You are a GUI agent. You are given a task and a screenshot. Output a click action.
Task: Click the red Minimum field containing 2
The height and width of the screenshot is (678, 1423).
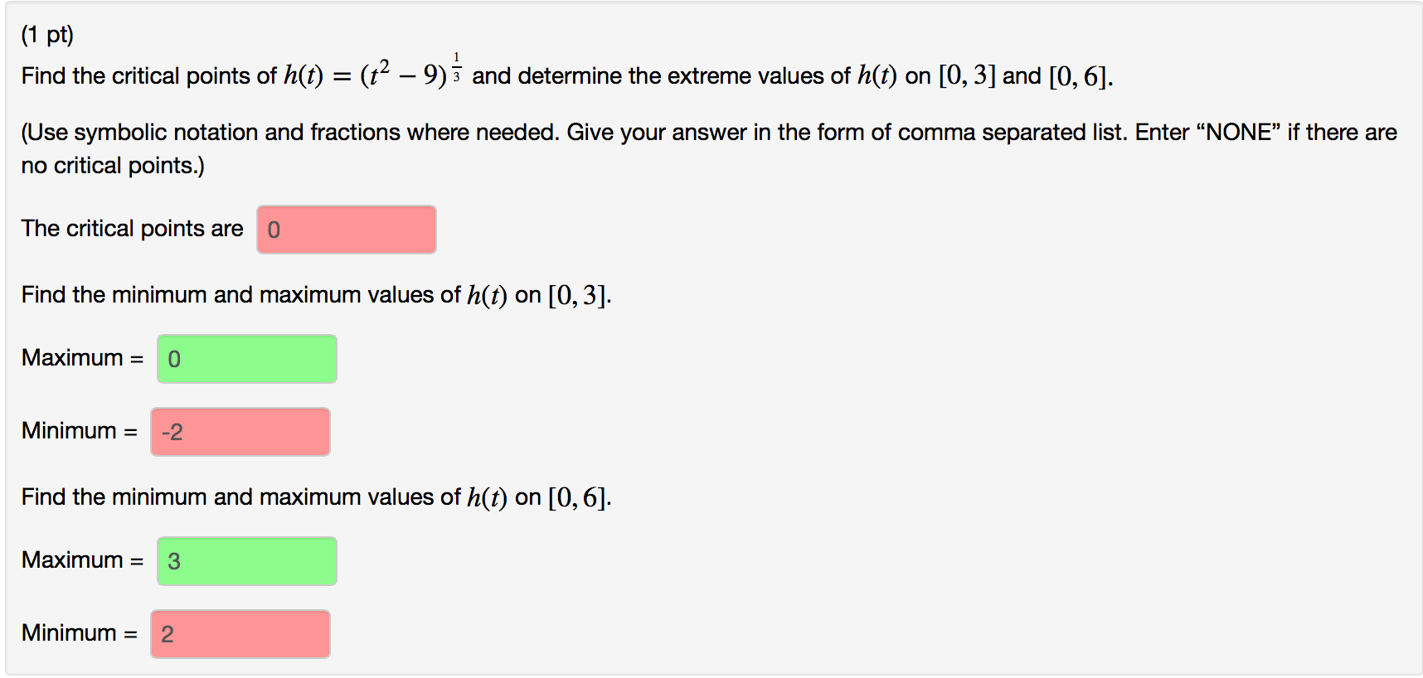tap(240, 633)
